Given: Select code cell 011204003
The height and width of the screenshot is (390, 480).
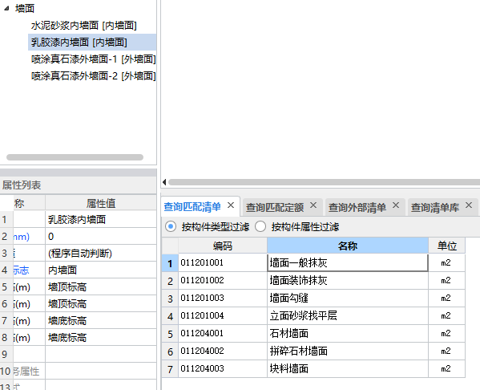Looking at the screenshot, I should click(x=223, y=368).
